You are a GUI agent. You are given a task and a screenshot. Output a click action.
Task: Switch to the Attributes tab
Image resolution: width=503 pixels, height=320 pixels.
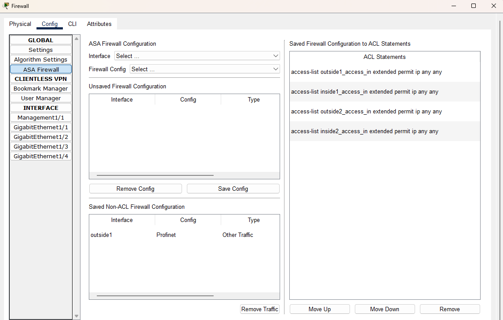(99, 24)
